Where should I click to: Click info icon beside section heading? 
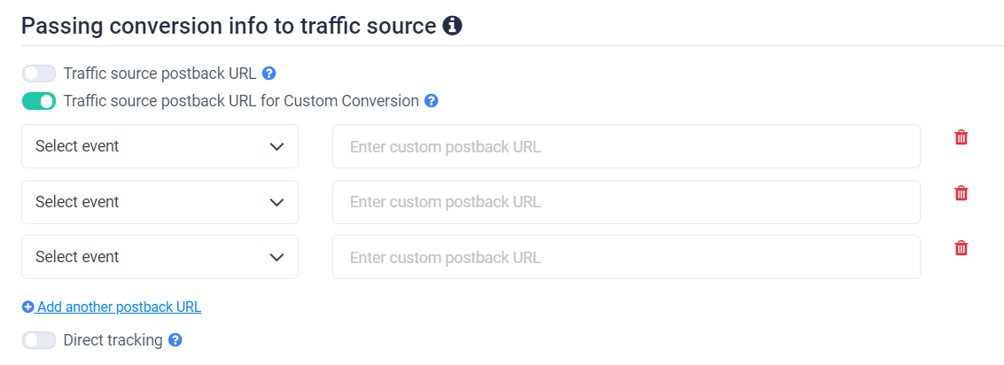[452, 27]
